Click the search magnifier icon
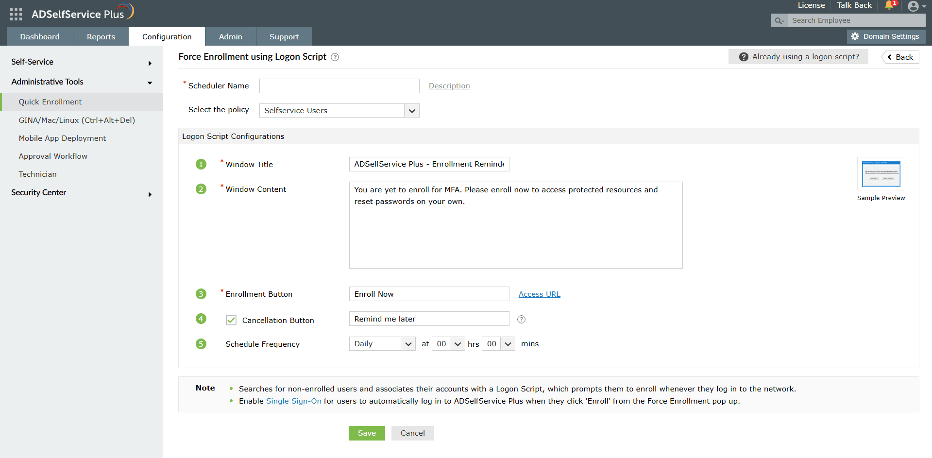932x458 pixels. point(779,20)
